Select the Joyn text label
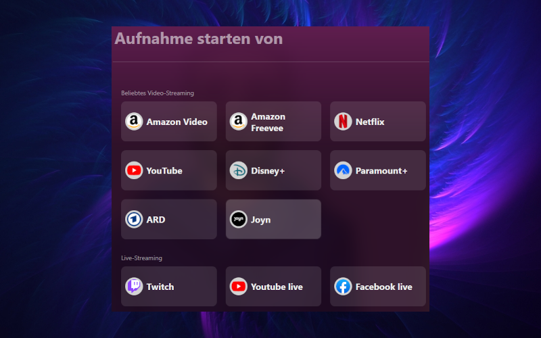 (260, 220)
